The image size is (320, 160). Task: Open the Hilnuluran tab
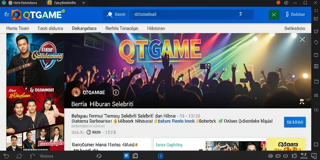[x=156, y=28]
